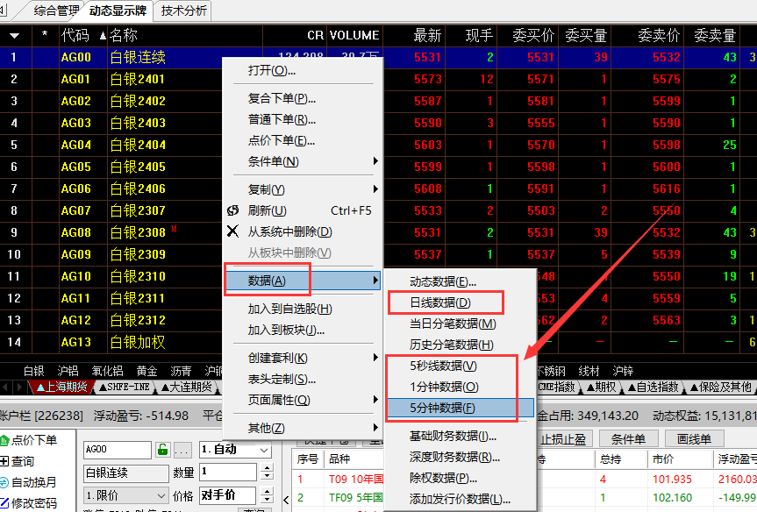Collapse panel with the < arrow
The height and width of the screenshot is (512, 757).
(x=285, y=500)
